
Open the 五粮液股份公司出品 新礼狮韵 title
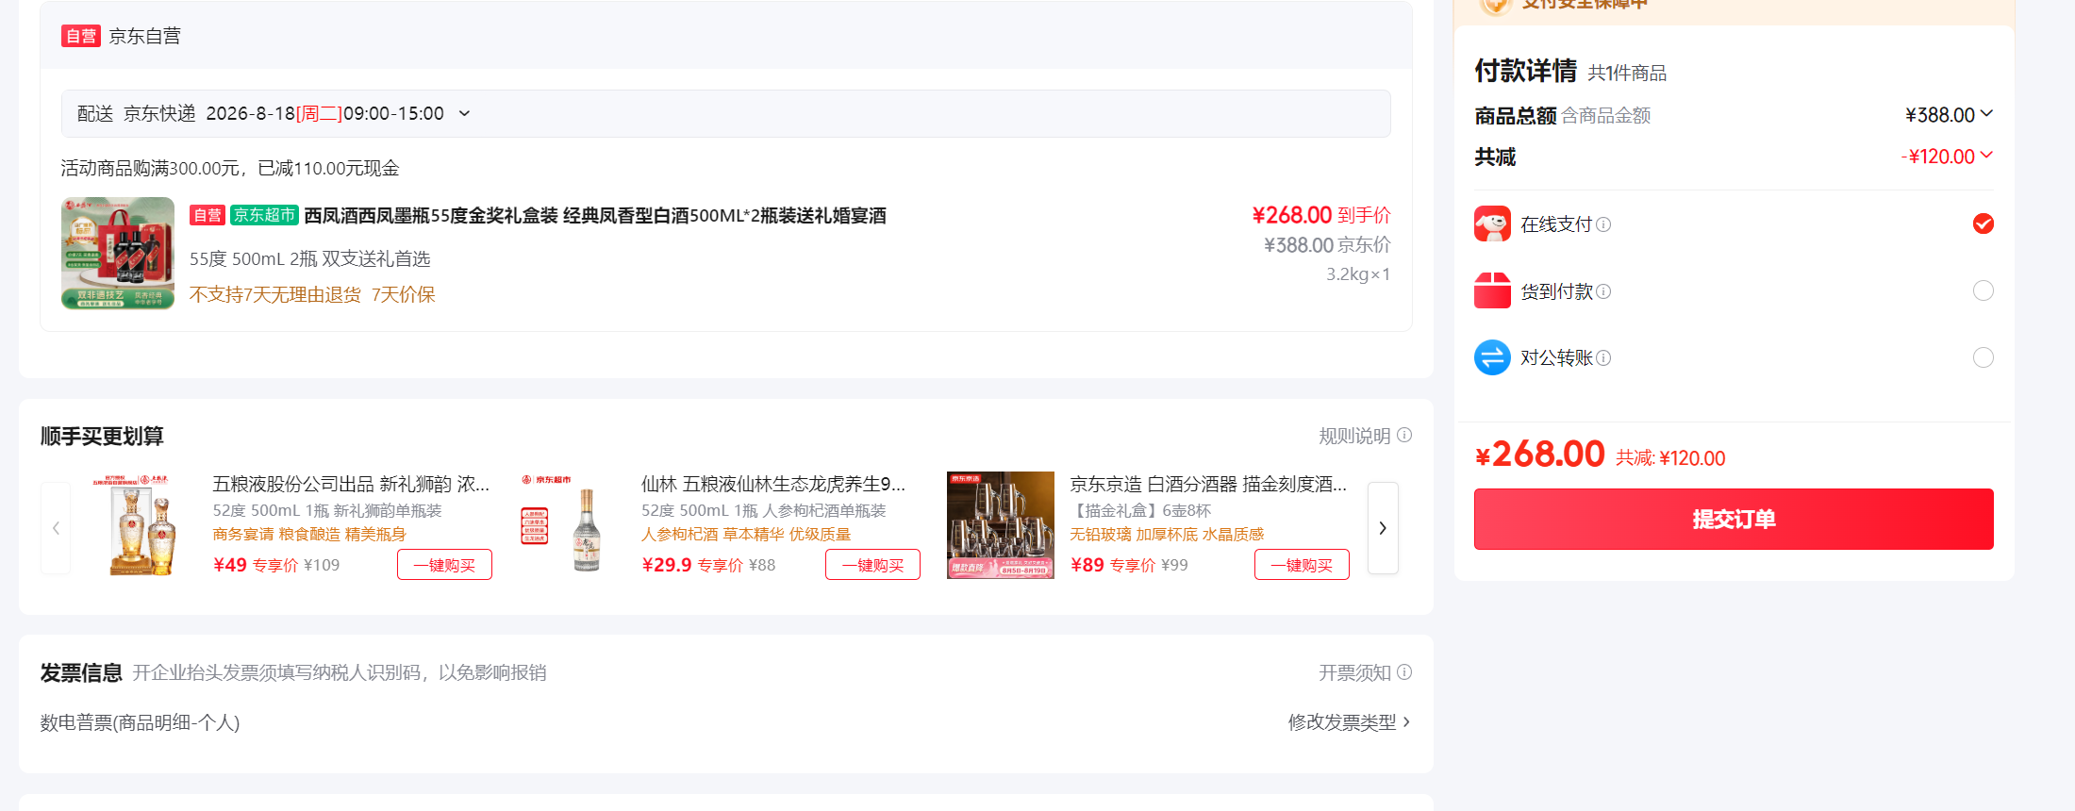click(x=351, y=484)
